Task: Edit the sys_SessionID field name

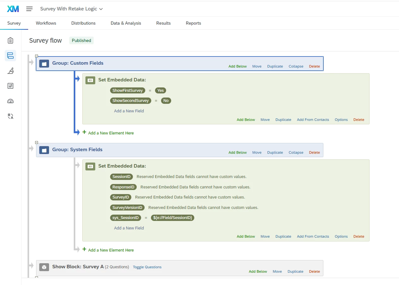Action: click(x=126, y=218)
